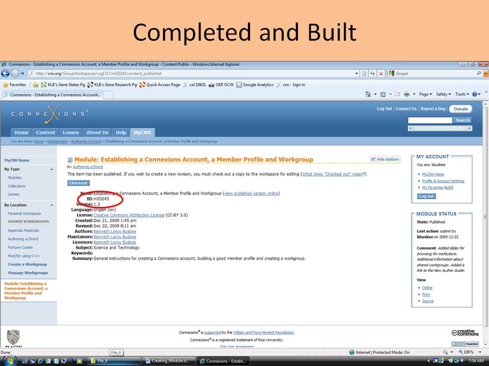Click in the Connexions search text field
The image size is (489, 366).
pos(430,120)
